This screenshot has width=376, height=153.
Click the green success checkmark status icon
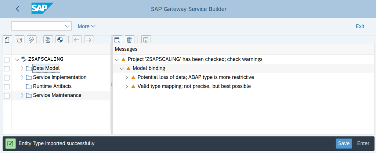click(x=10, y=144)
